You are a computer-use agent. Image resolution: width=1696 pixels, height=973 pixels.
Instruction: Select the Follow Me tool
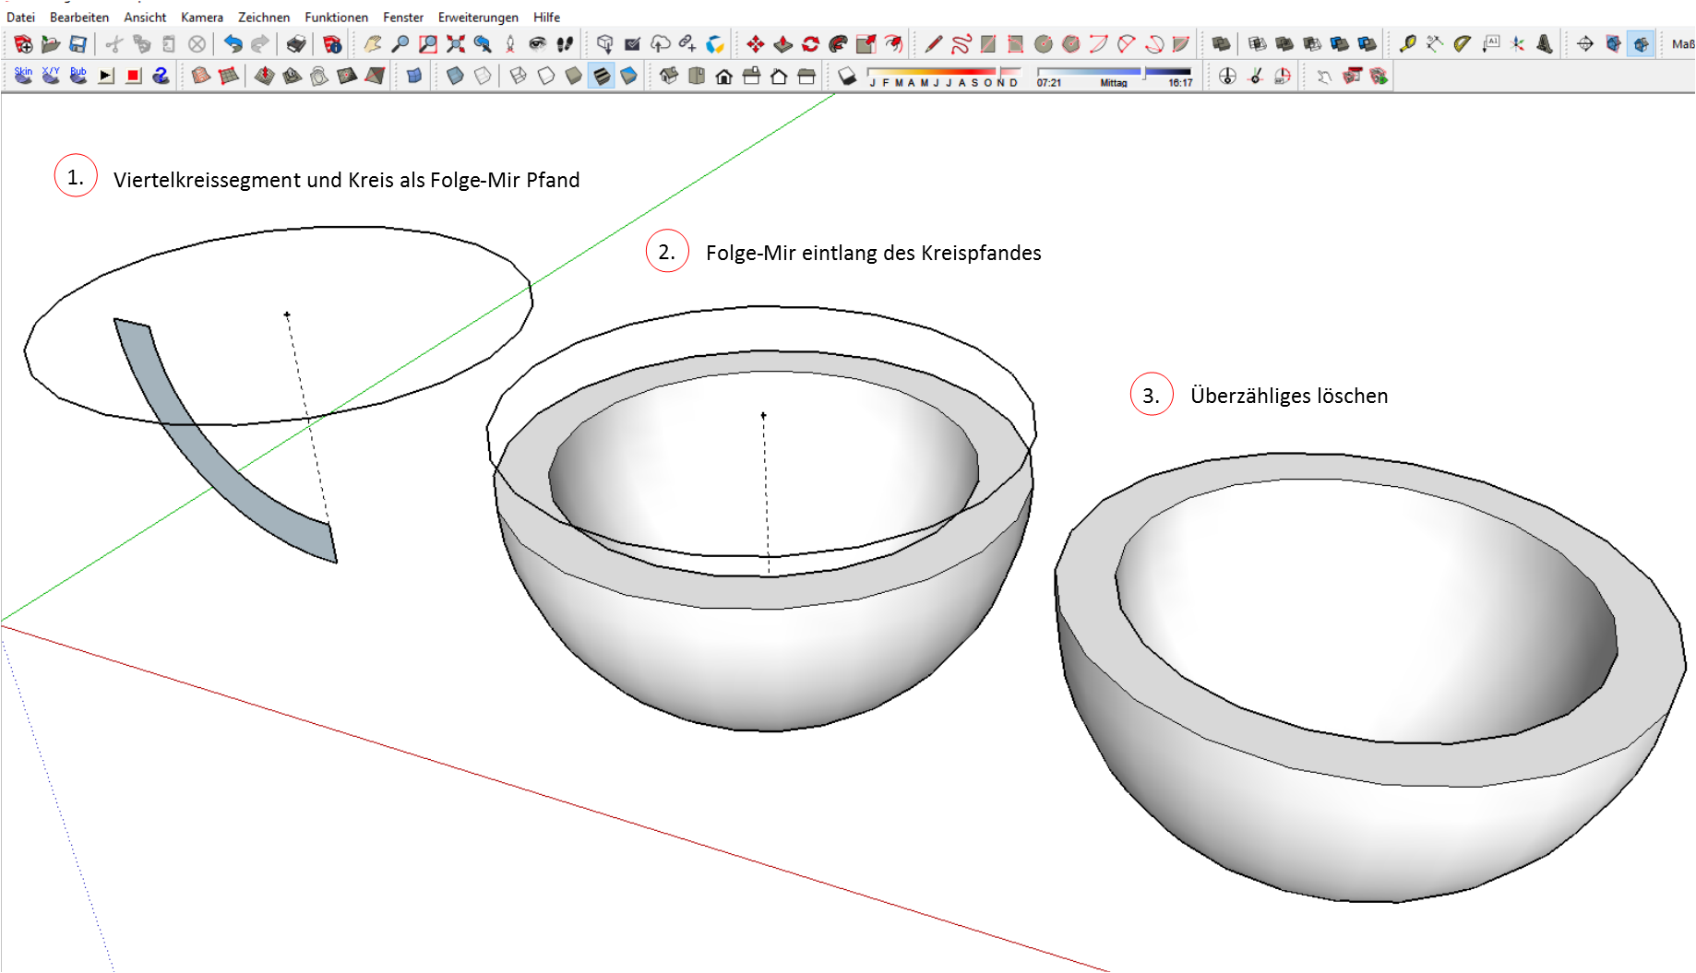point(838,44)
